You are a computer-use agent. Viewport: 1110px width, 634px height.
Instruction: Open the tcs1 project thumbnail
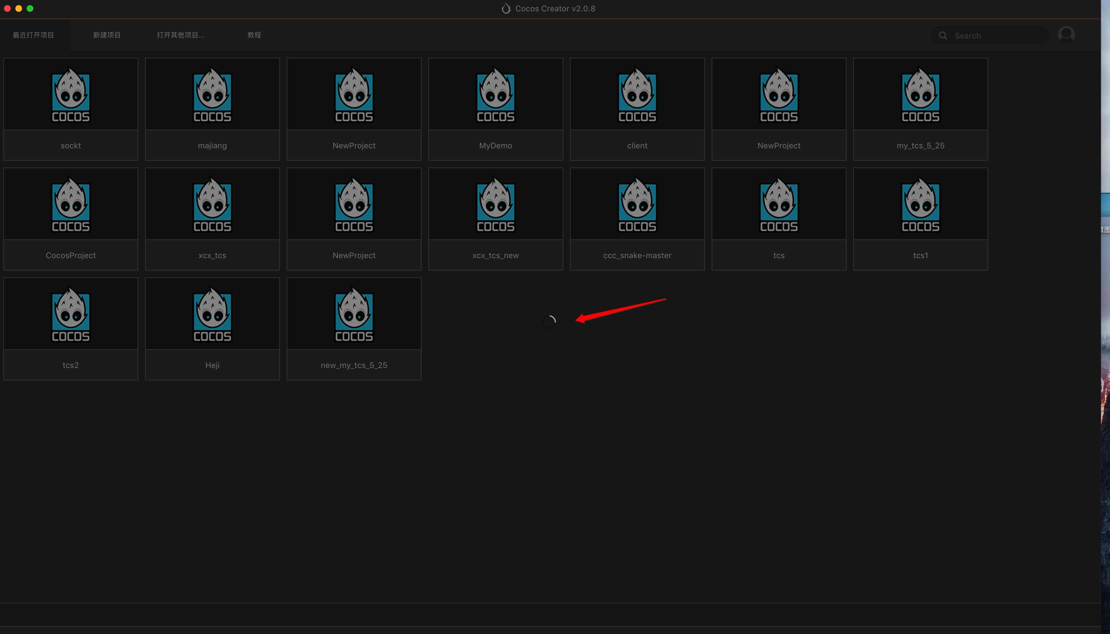(x=920, y=204)
